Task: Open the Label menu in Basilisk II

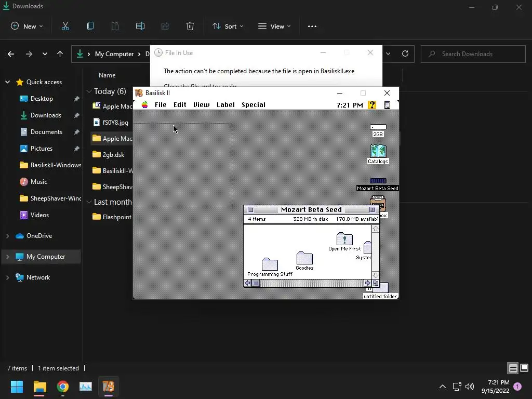Action: [x=225, y=104]
